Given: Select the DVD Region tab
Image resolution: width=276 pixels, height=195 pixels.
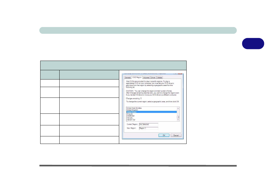Looking at the screenshot, I should coord(137,77).
